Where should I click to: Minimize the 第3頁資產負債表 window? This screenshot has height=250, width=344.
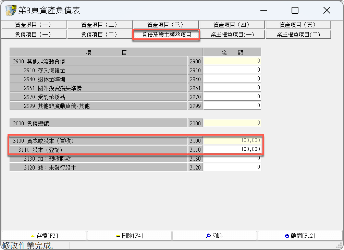[x=264, y=10]
